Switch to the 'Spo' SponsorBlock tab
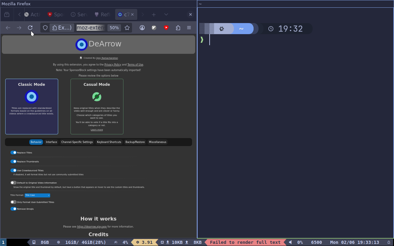This screenshot has width=394, height=246. coord(56,14)
